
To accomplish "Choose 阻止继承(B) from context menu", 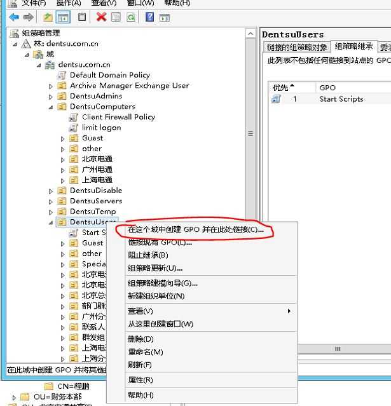I will coord(148,255).
